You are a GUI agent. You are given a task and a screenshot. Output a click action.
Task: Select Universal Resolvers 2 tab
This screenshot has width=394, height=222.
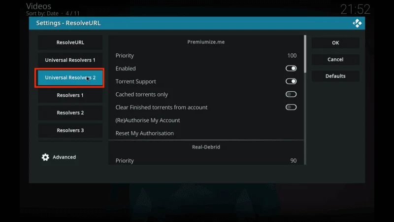point(70,77)
